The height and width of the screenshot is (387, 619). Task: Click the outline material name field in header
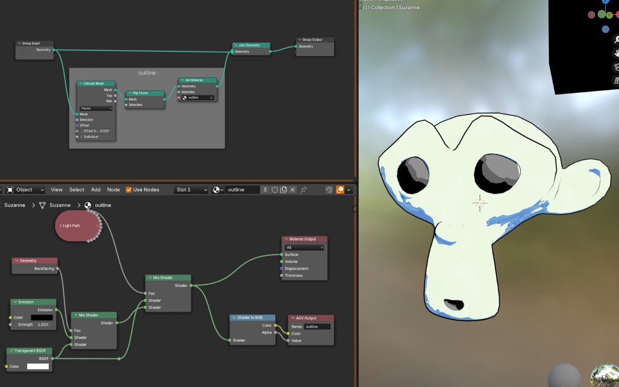click(x=242, y=190)
